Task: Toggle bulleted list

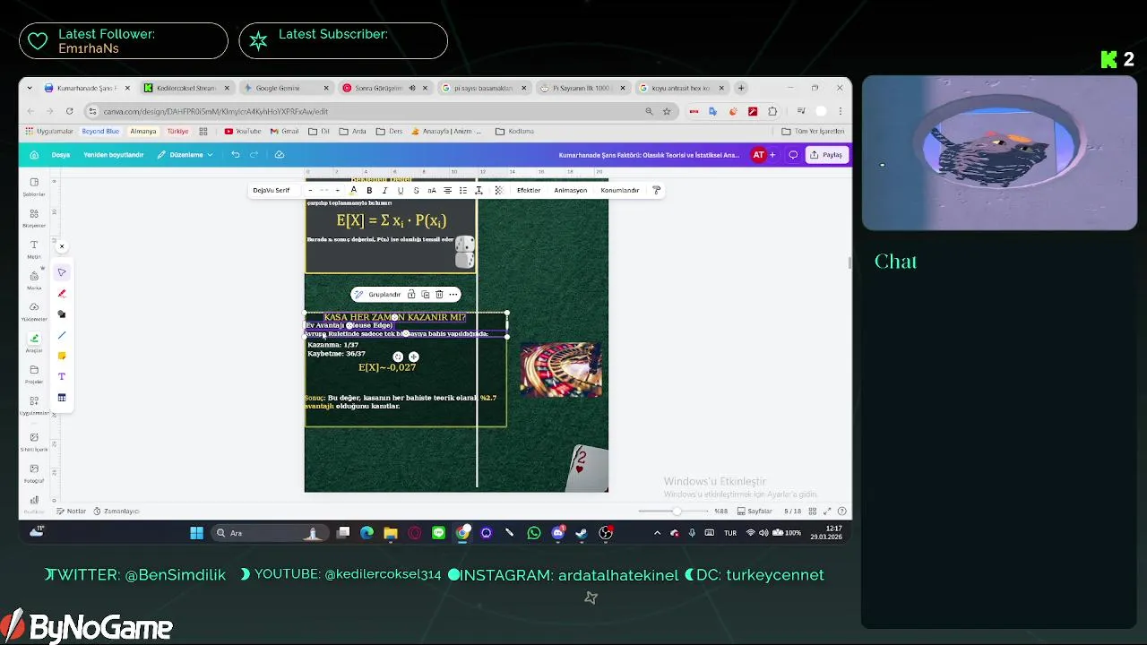Action: tap(462, 190)
